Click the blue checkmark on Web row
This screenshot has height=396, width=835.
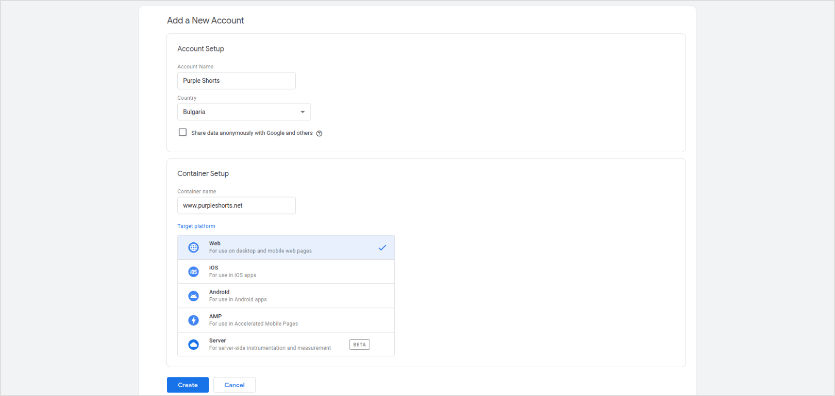click(x=382, y=247)
